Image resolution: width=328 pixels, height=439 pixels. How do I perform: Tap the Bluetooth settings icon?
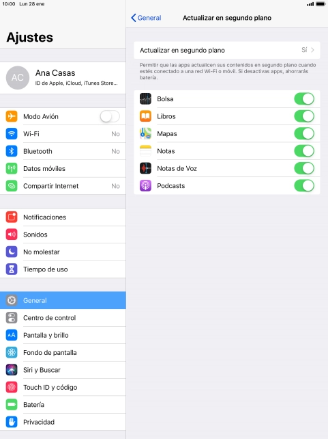pos(12,151)
